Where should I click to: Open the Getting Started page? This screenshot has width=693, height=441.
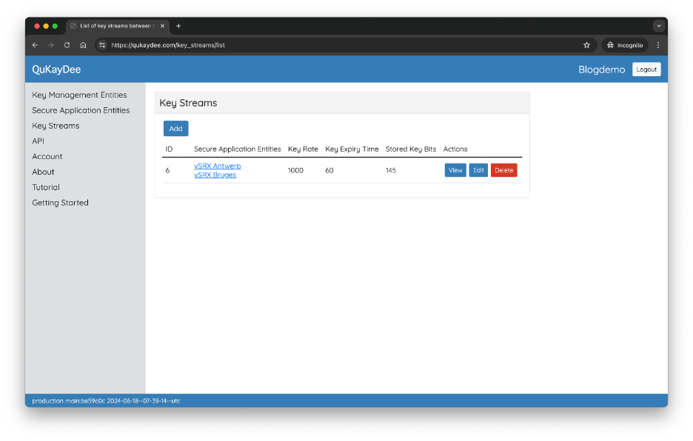[x=60, y=203]
